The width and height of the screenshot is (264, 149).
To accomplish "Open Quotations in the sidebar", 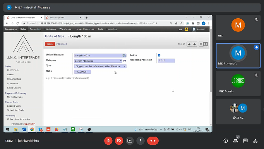I will [x=13, y=83].
